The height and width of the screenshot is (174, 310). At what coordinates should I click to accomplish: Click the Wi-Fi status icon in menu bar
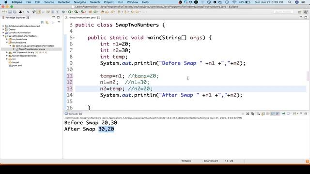click(x=234, y=2)
